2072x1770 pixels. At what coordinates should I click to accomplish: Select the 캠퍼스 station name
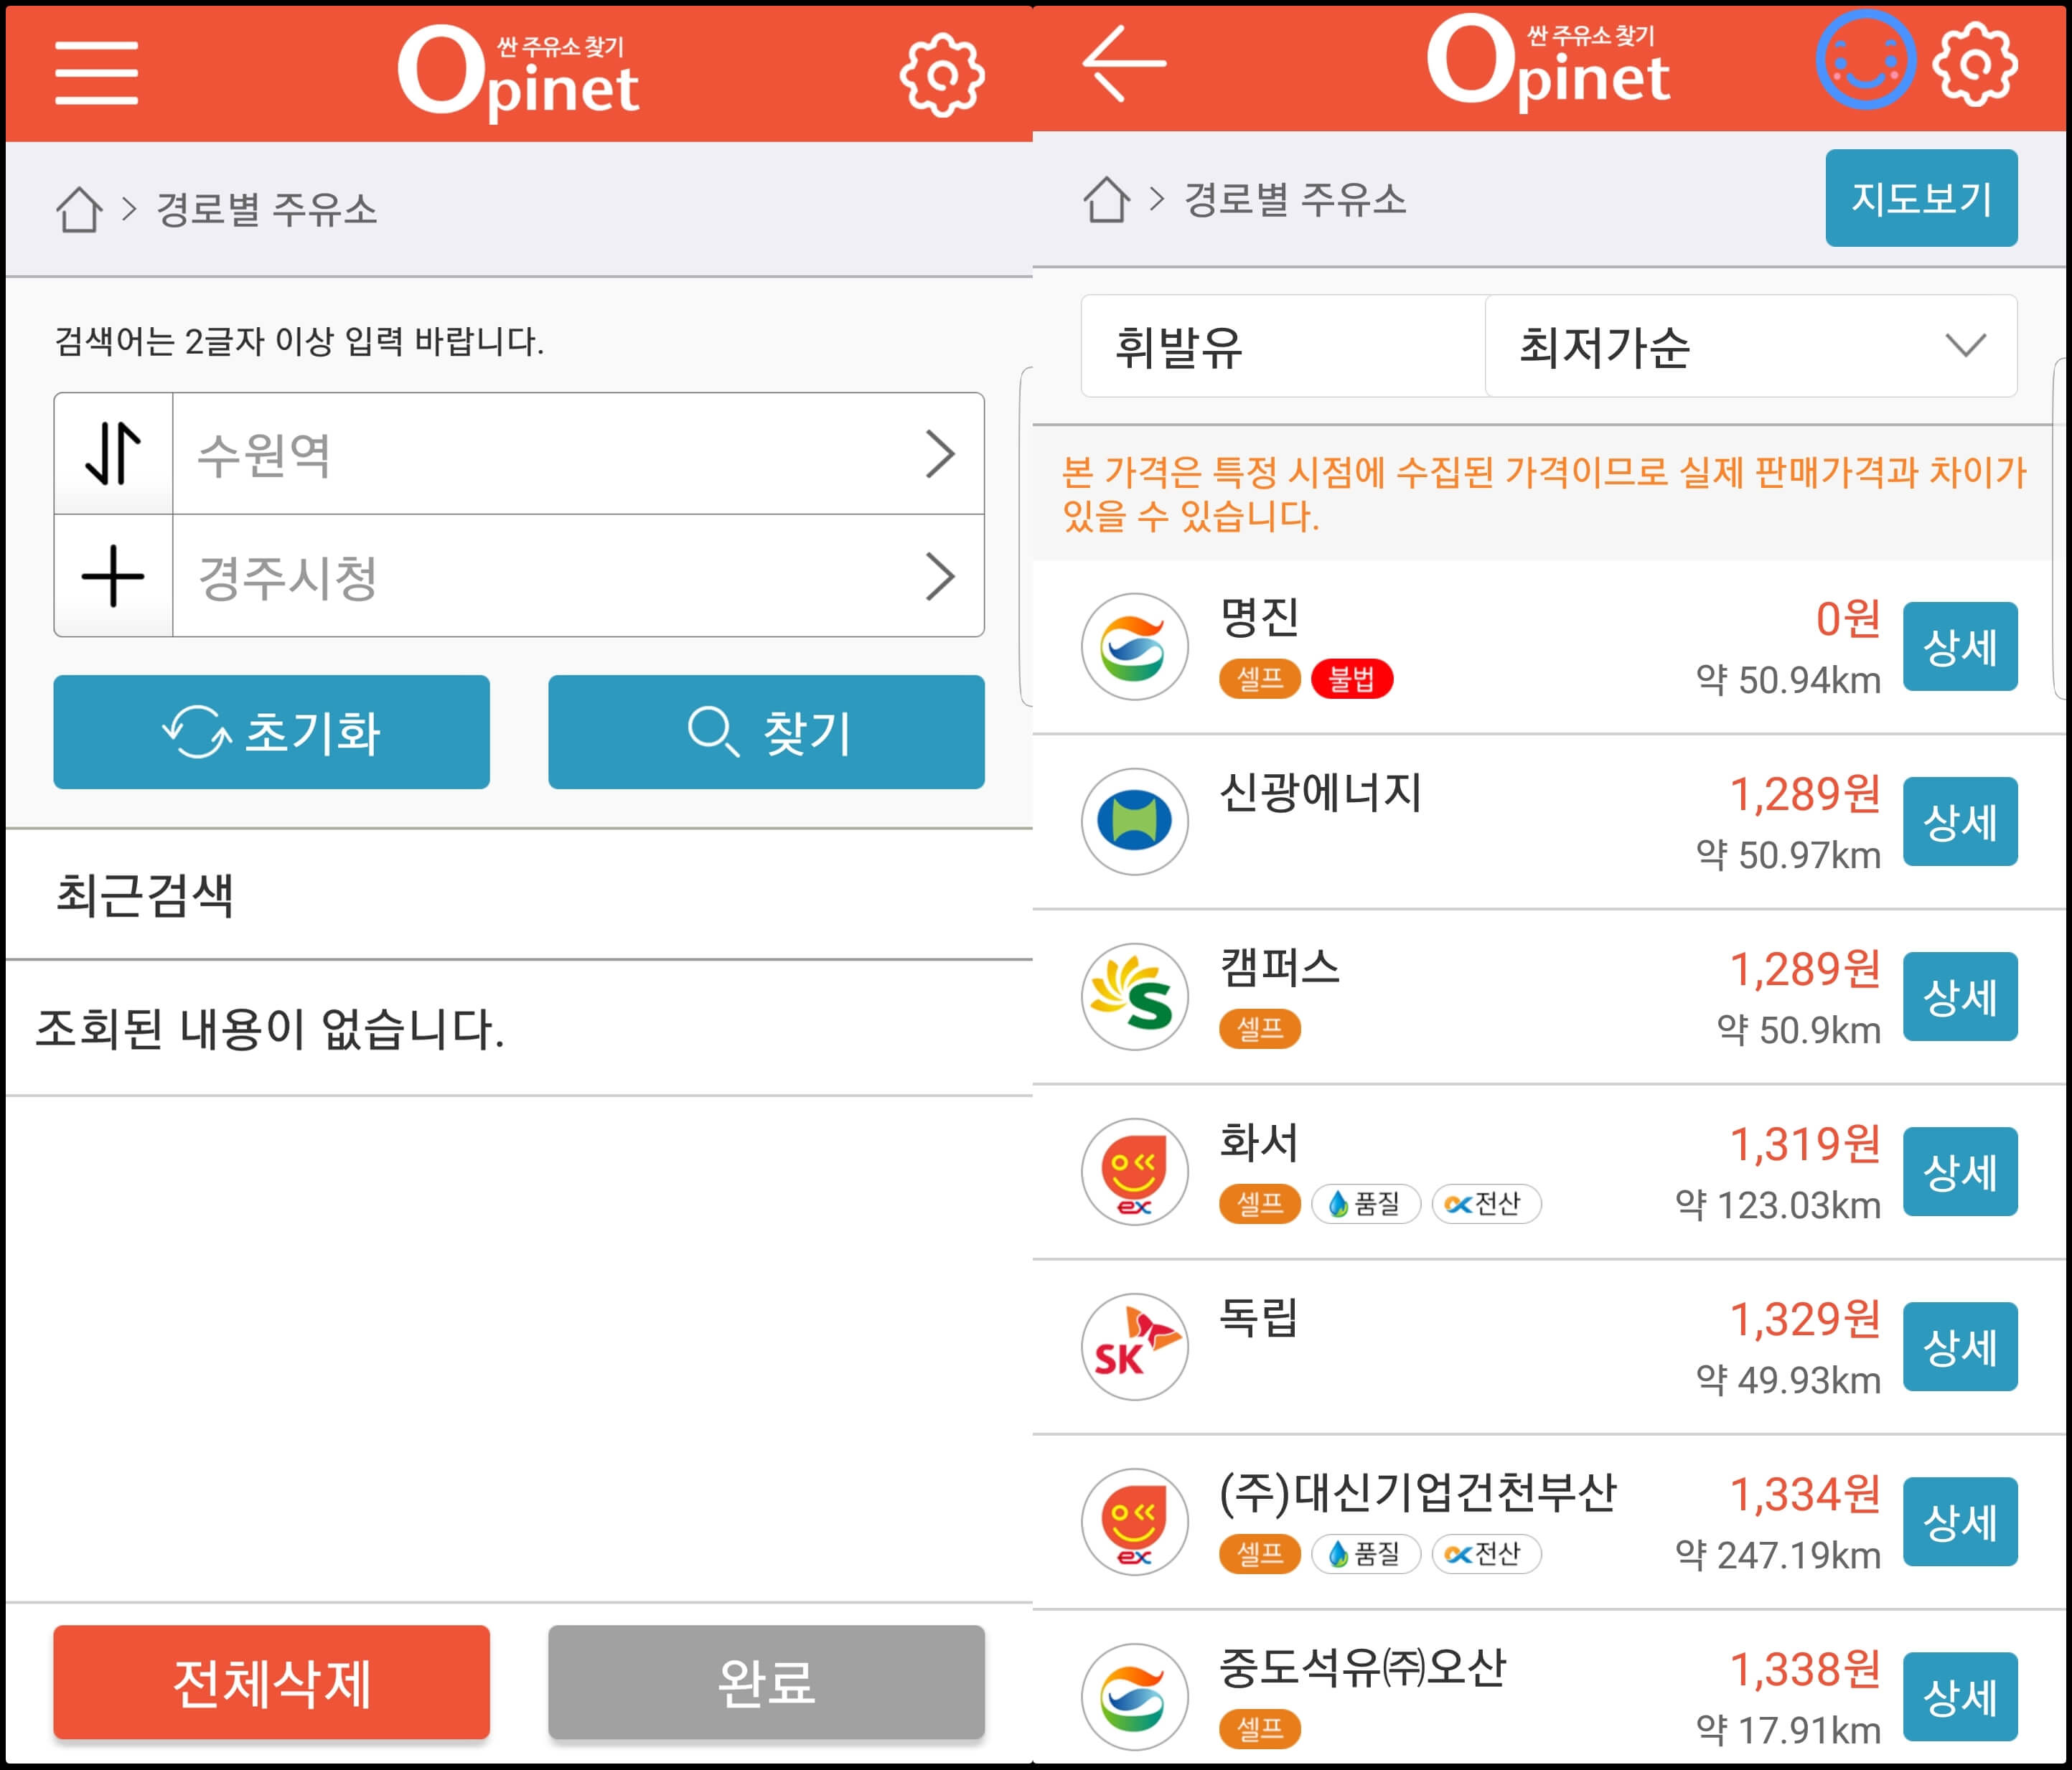[1279, 966]
